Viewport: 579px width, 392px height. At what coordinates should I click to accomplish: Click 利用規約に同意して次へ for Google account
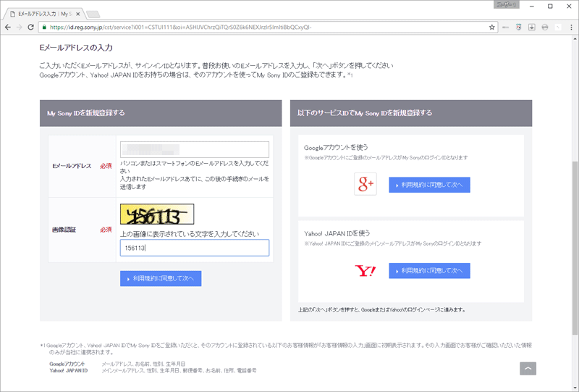[429, 185]
